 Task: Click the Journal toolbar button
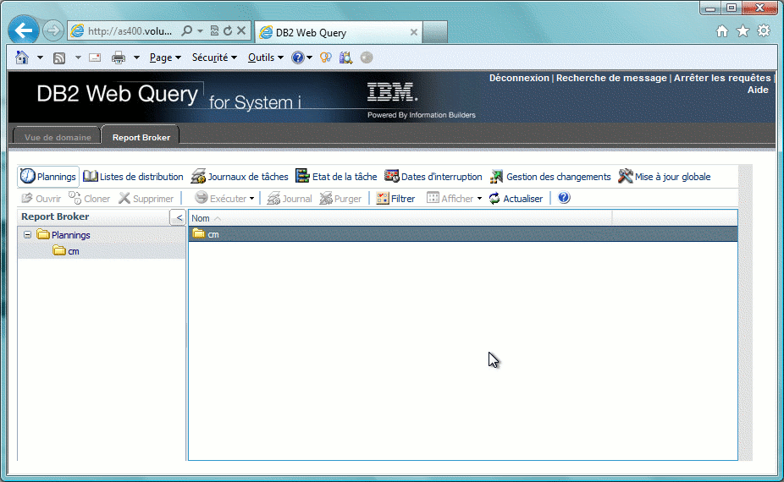point(290,199)
